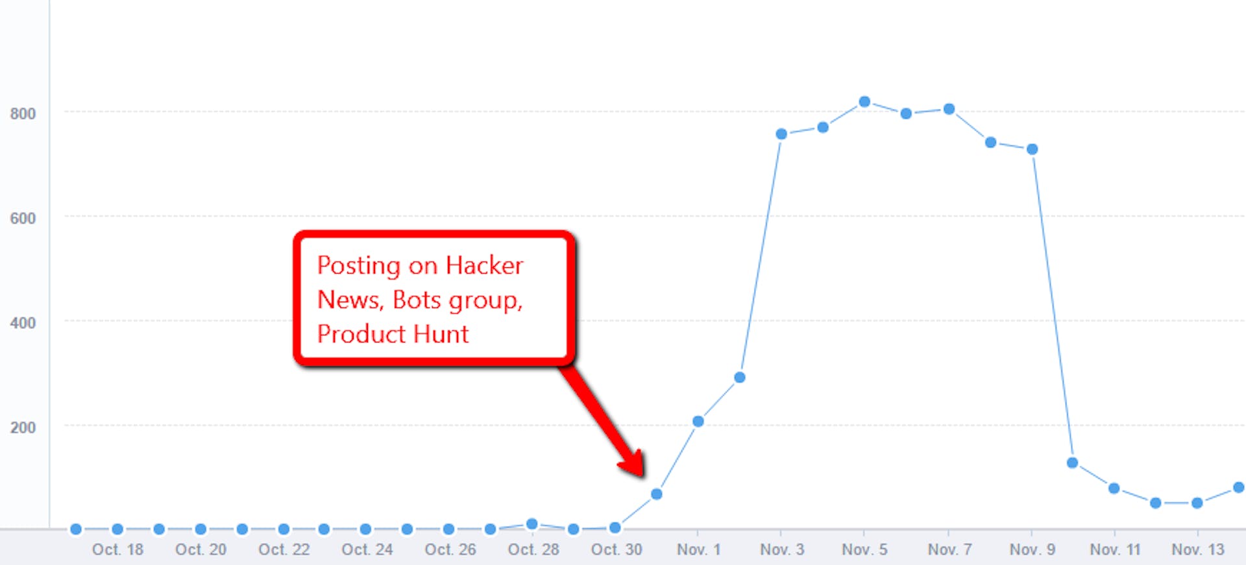Click the Oct. 18 data point
Viewport: 1246px width, 565px height.
(117, 529)
